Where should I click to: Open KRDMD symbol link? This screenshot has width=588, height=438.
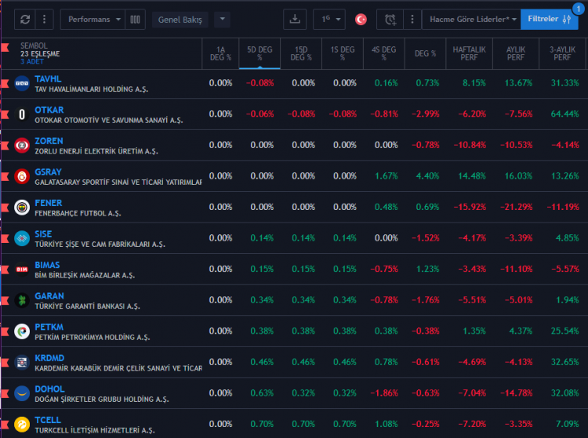coord(49,358)
